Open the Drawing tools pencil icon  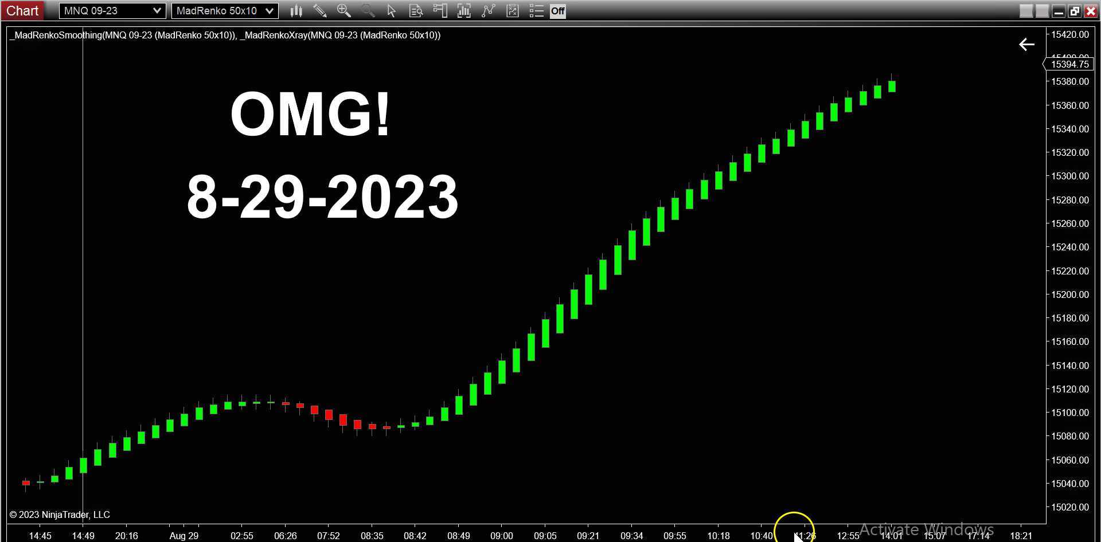(320, 10)
